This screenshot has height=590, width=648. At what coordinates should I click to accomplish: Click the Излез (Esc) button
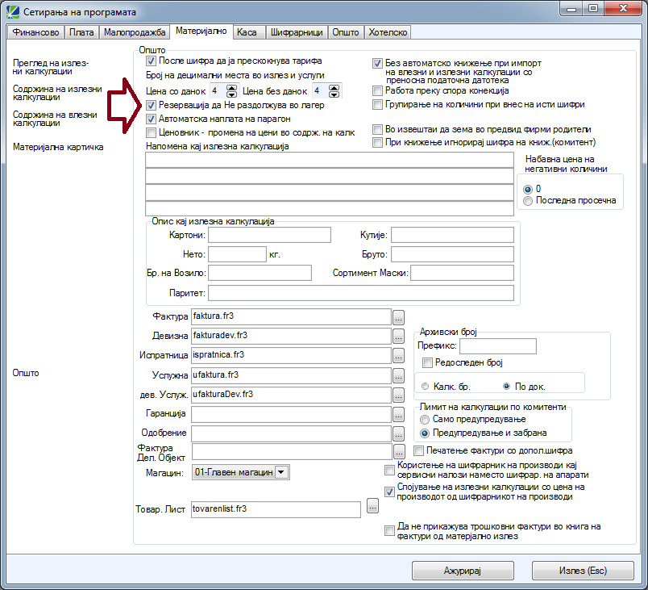[x=583, y=571]
